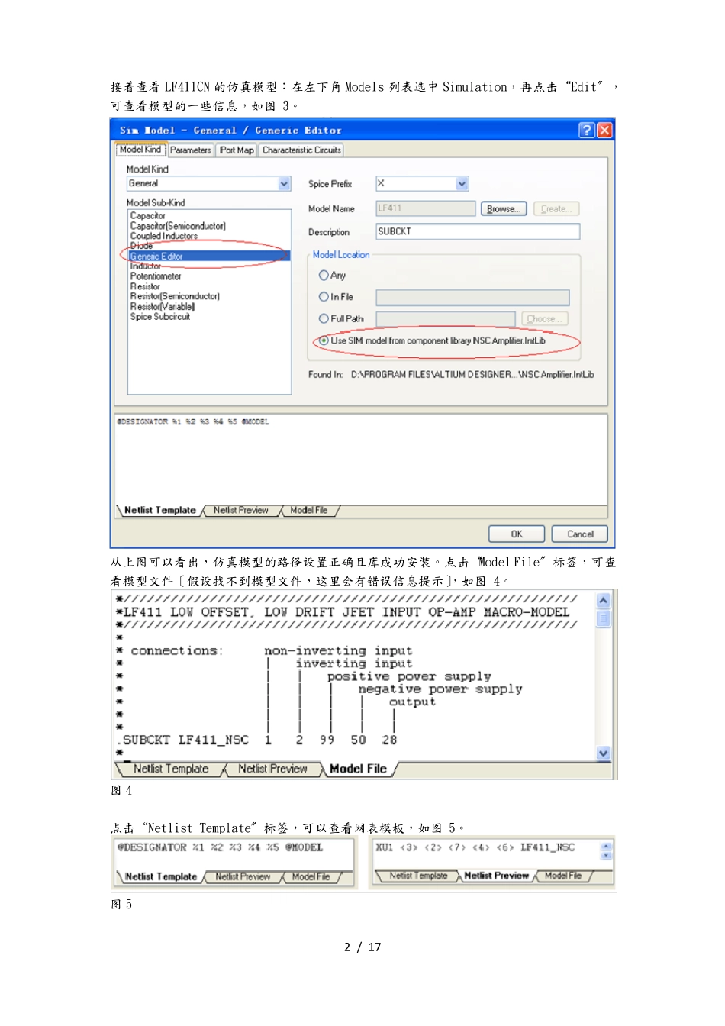The width and height of the screenshot is (725, 1026).
Task: Click the .SUBCKT LF411_NSC line in model file
Action: pos(256,740)
